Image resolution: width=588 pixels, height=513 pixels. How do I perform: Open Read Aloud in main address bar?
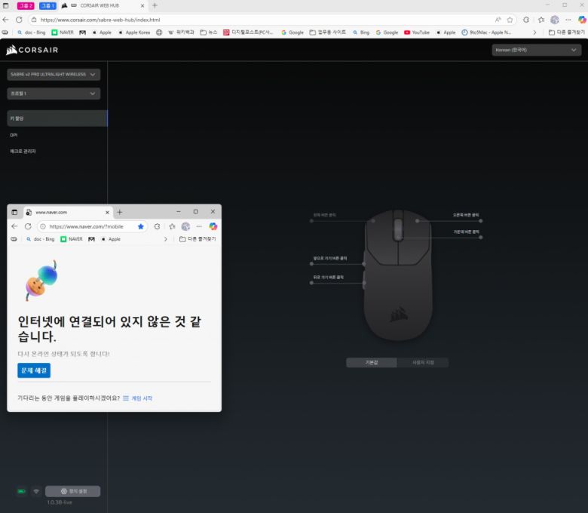pos(498,20)
